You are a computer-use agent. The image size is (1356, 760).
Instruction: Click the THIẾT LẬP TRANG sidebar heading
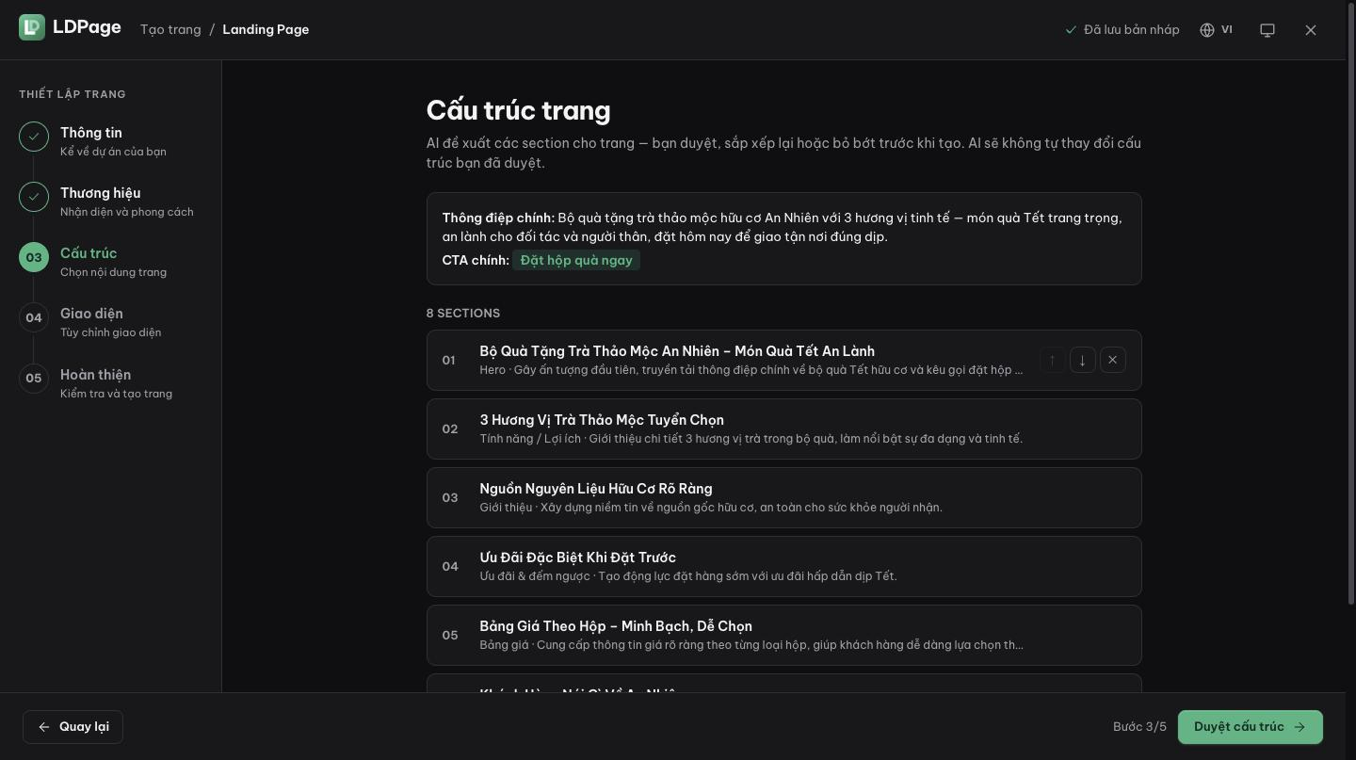click(x=73, y=94)
